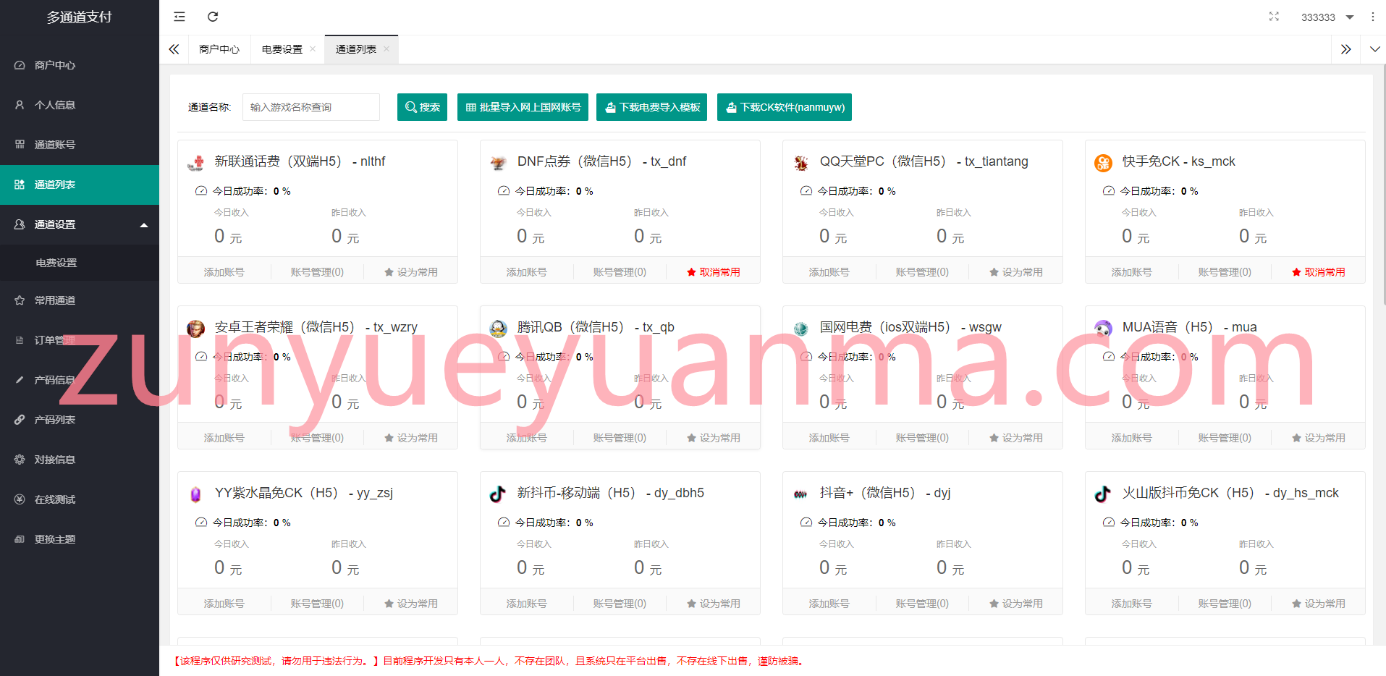The width and height of the screenshot is (1386, 676).
Task: Add account for 新联通话费 channel
Action: (x=224, y=272)
